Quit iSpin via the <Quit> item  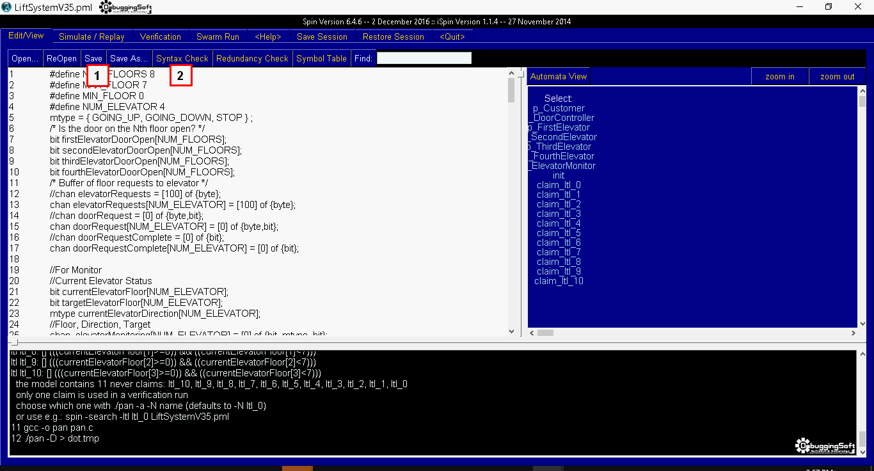(452, 36)
